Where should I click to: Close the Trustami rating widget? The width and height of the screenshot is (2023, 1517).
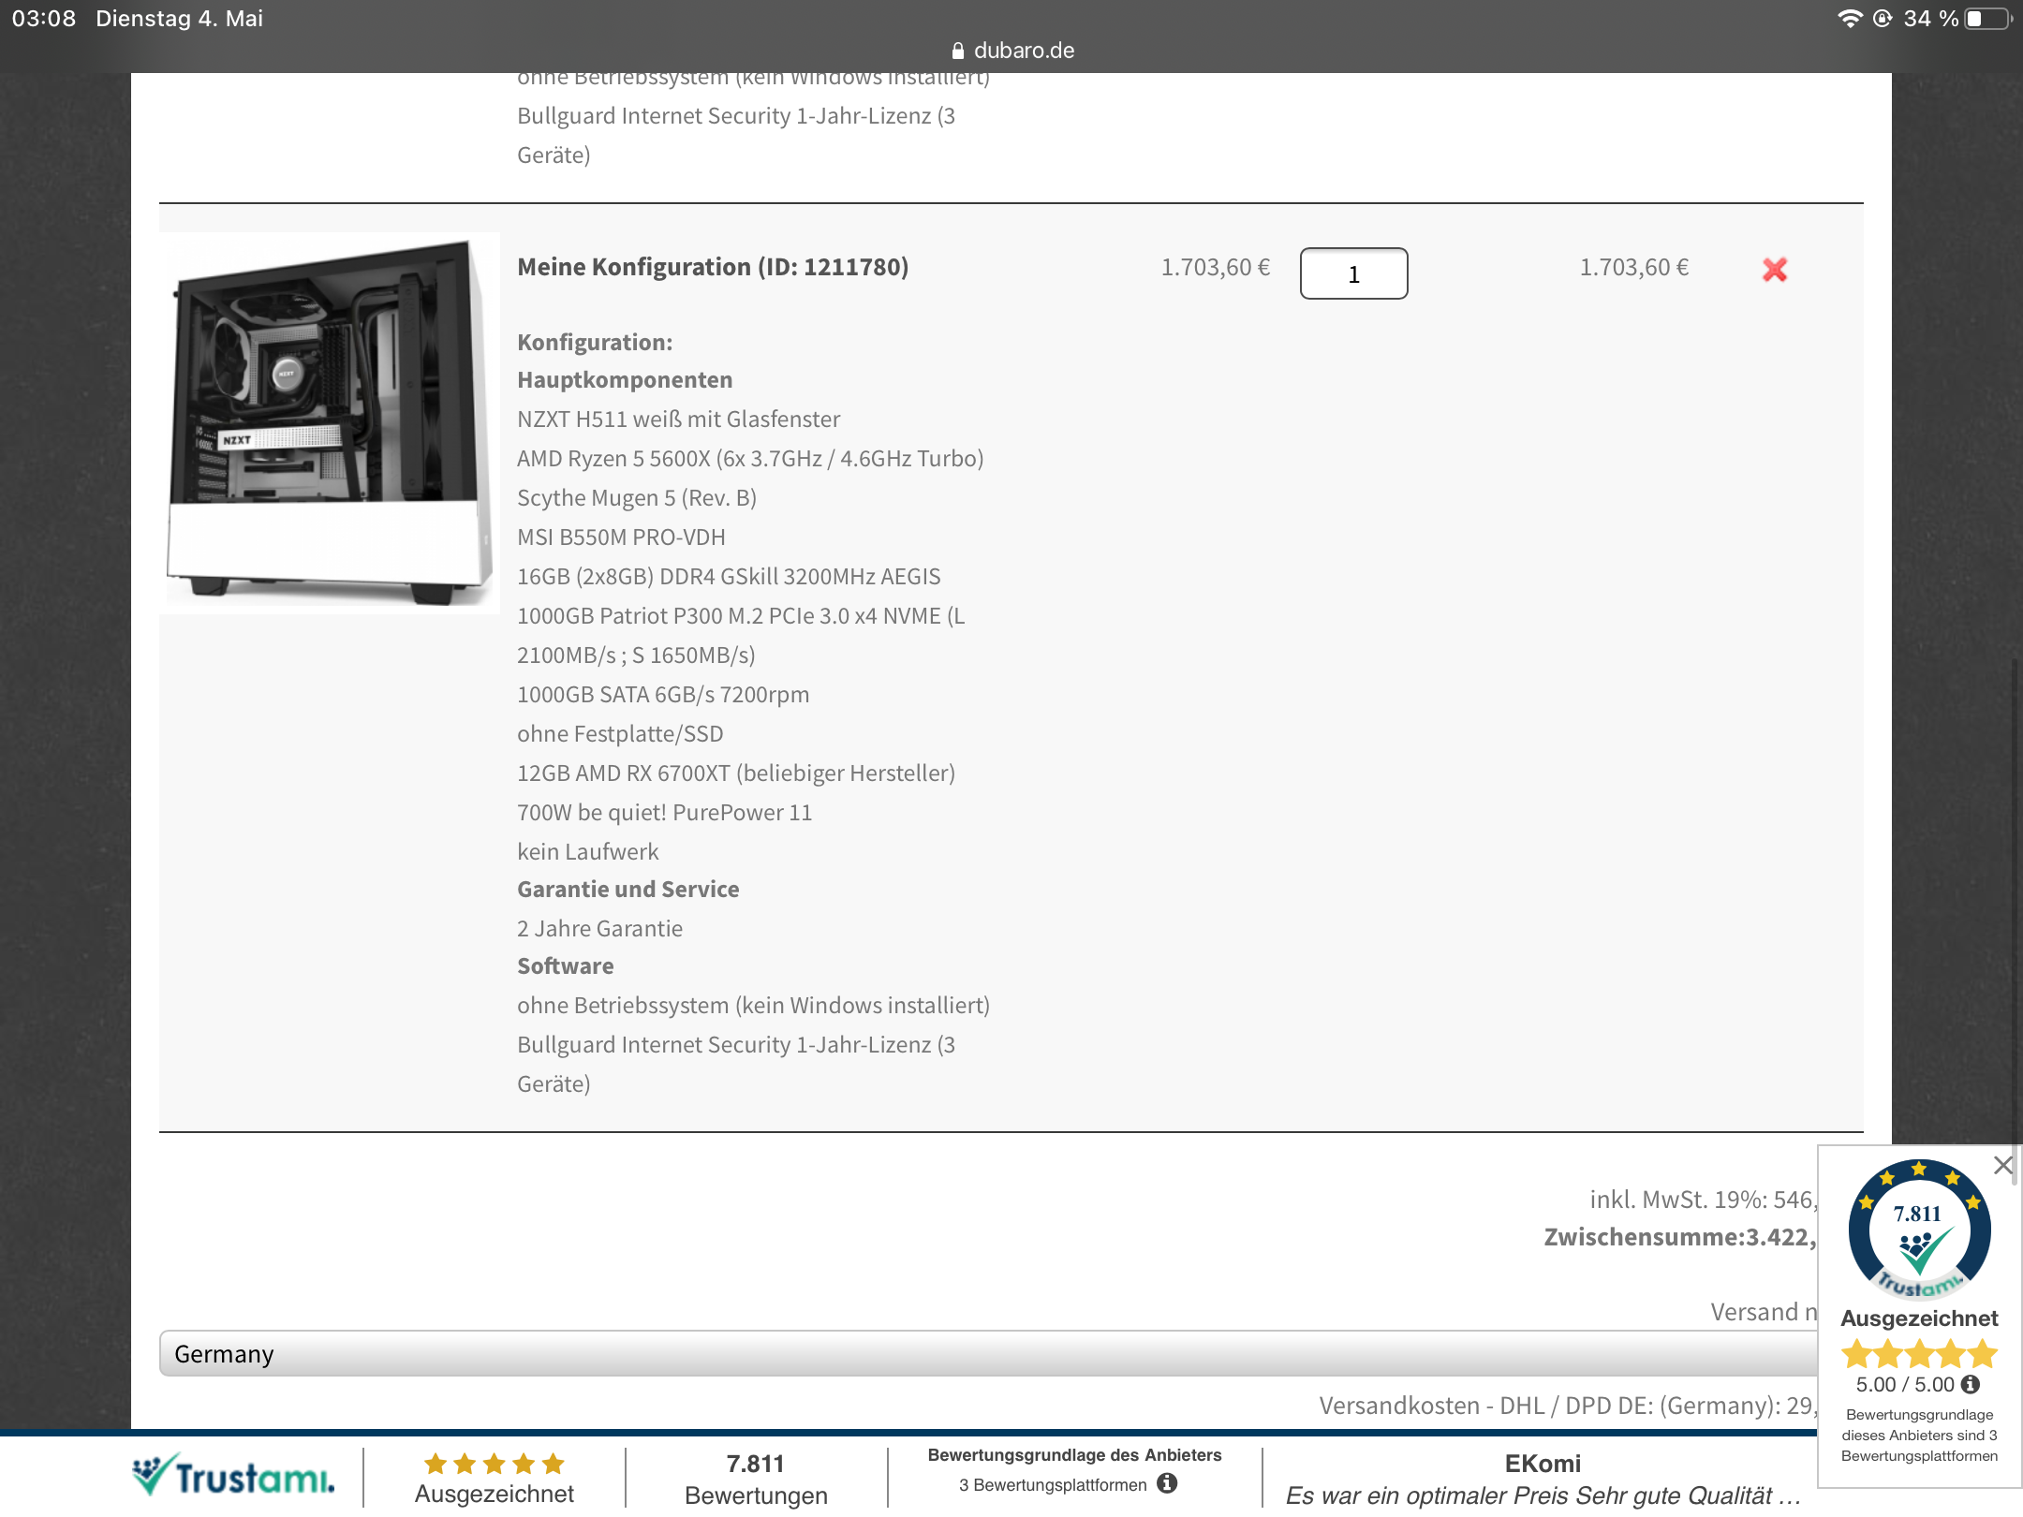pos(2002,1165)
